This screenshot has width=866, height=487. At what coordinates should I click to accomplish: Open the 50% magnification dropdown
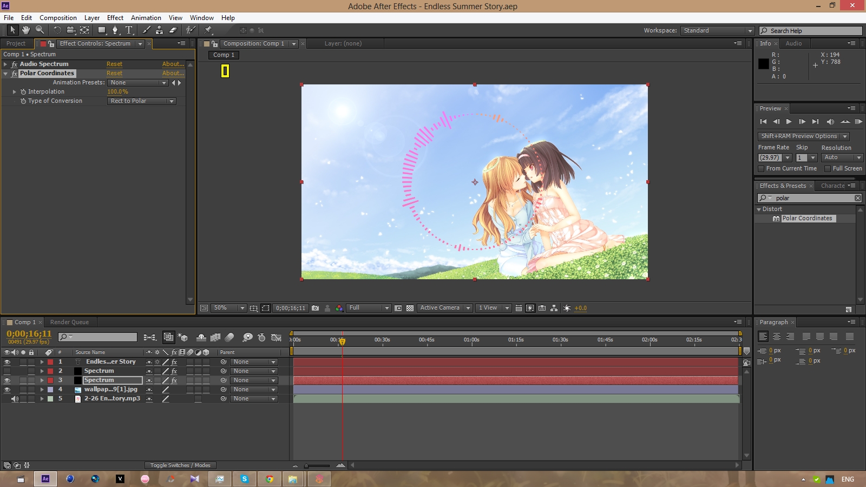pos(229,308)
